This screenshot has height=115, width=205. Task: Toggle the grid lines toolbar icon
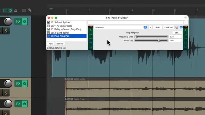[x=5, y=11]
